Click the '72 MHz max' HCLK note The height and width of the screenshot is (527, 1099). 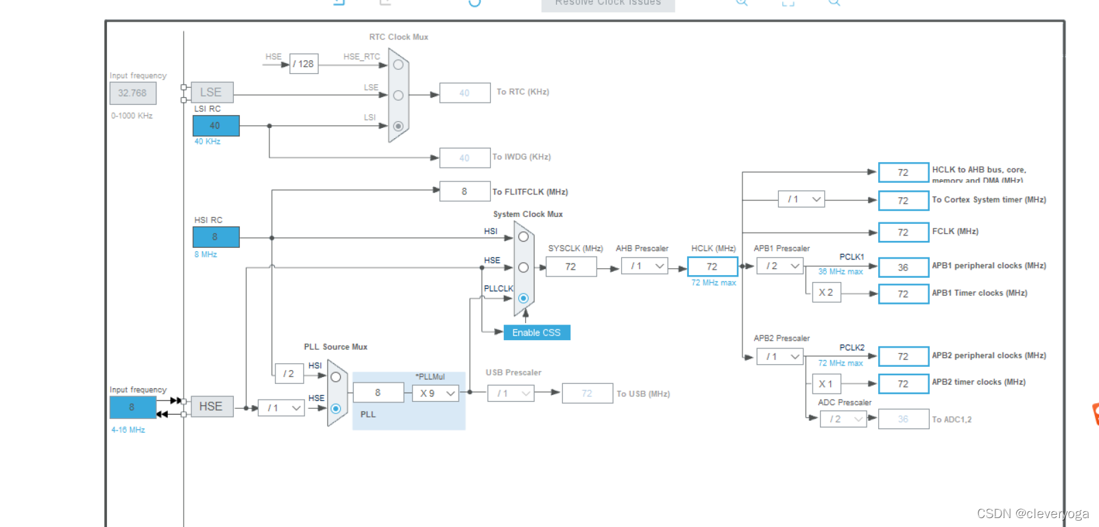[714, 283]
